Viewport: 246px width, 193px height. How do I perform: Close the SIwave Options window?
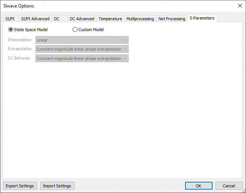[x=240, y=6]
